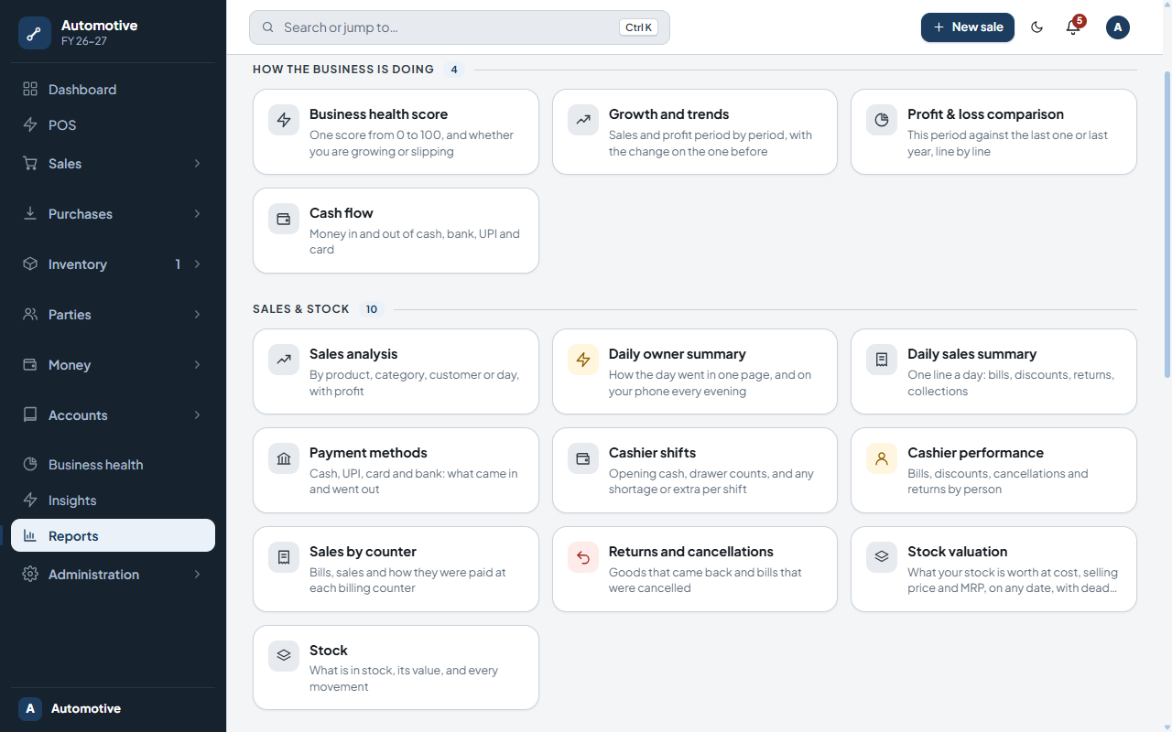Screen dimensions: 1172x732
Task: Click the Sales analysis trend icon
Action: 284,360
